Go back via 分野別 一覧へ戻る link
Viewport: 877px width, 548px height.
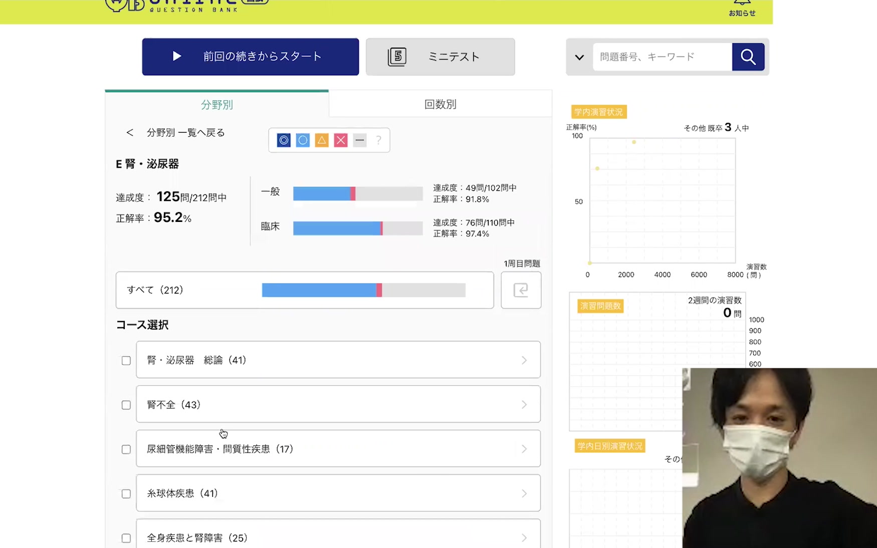click(x=175, y=133)
